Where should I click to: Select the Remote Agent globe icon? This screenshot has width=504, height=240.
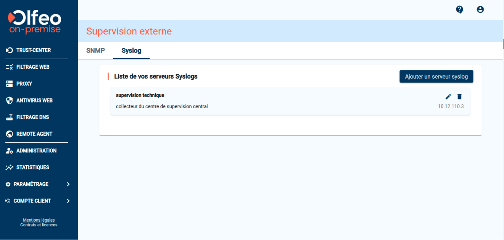tap(9, 134)
